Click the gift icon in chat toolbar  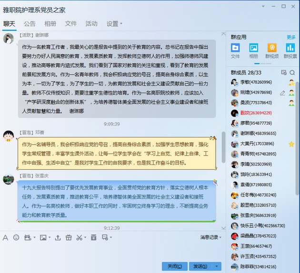(69, 237)
